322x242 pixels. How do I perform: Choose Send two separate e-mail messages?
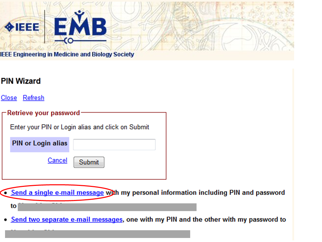pyautogui.click(x=67, y=219)
